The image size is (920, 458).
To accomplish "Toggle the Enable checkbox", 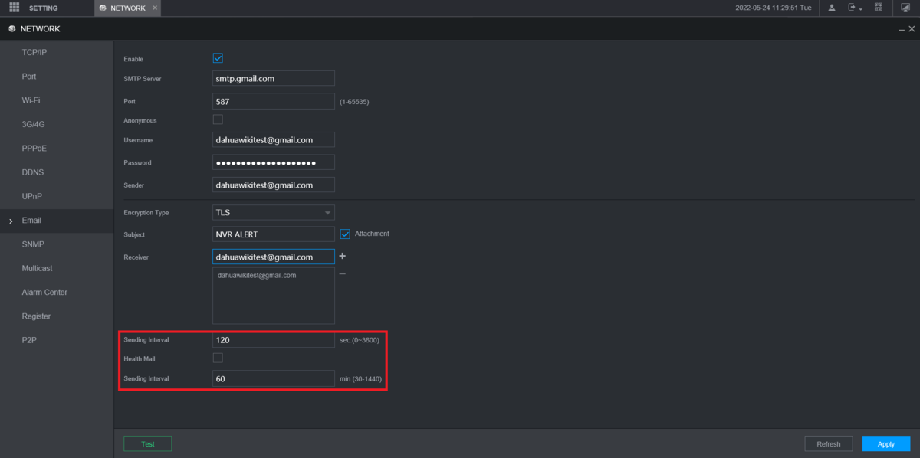I will (x=218, y=58).
